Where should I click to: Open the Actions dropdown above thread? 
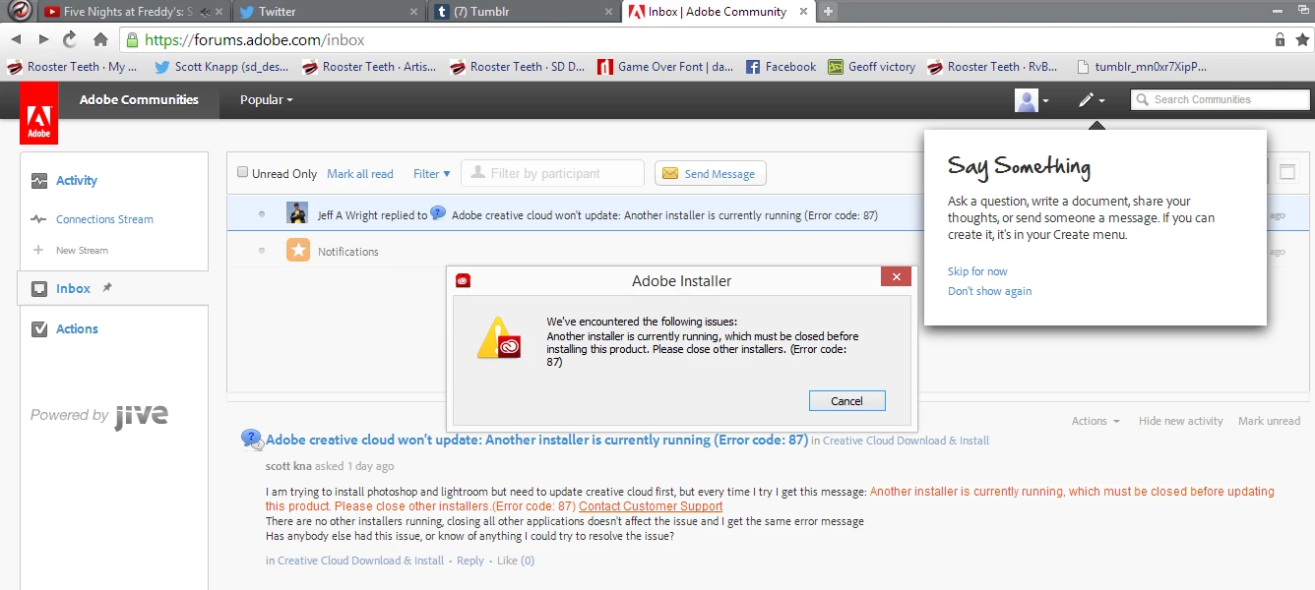point(1096,421)
